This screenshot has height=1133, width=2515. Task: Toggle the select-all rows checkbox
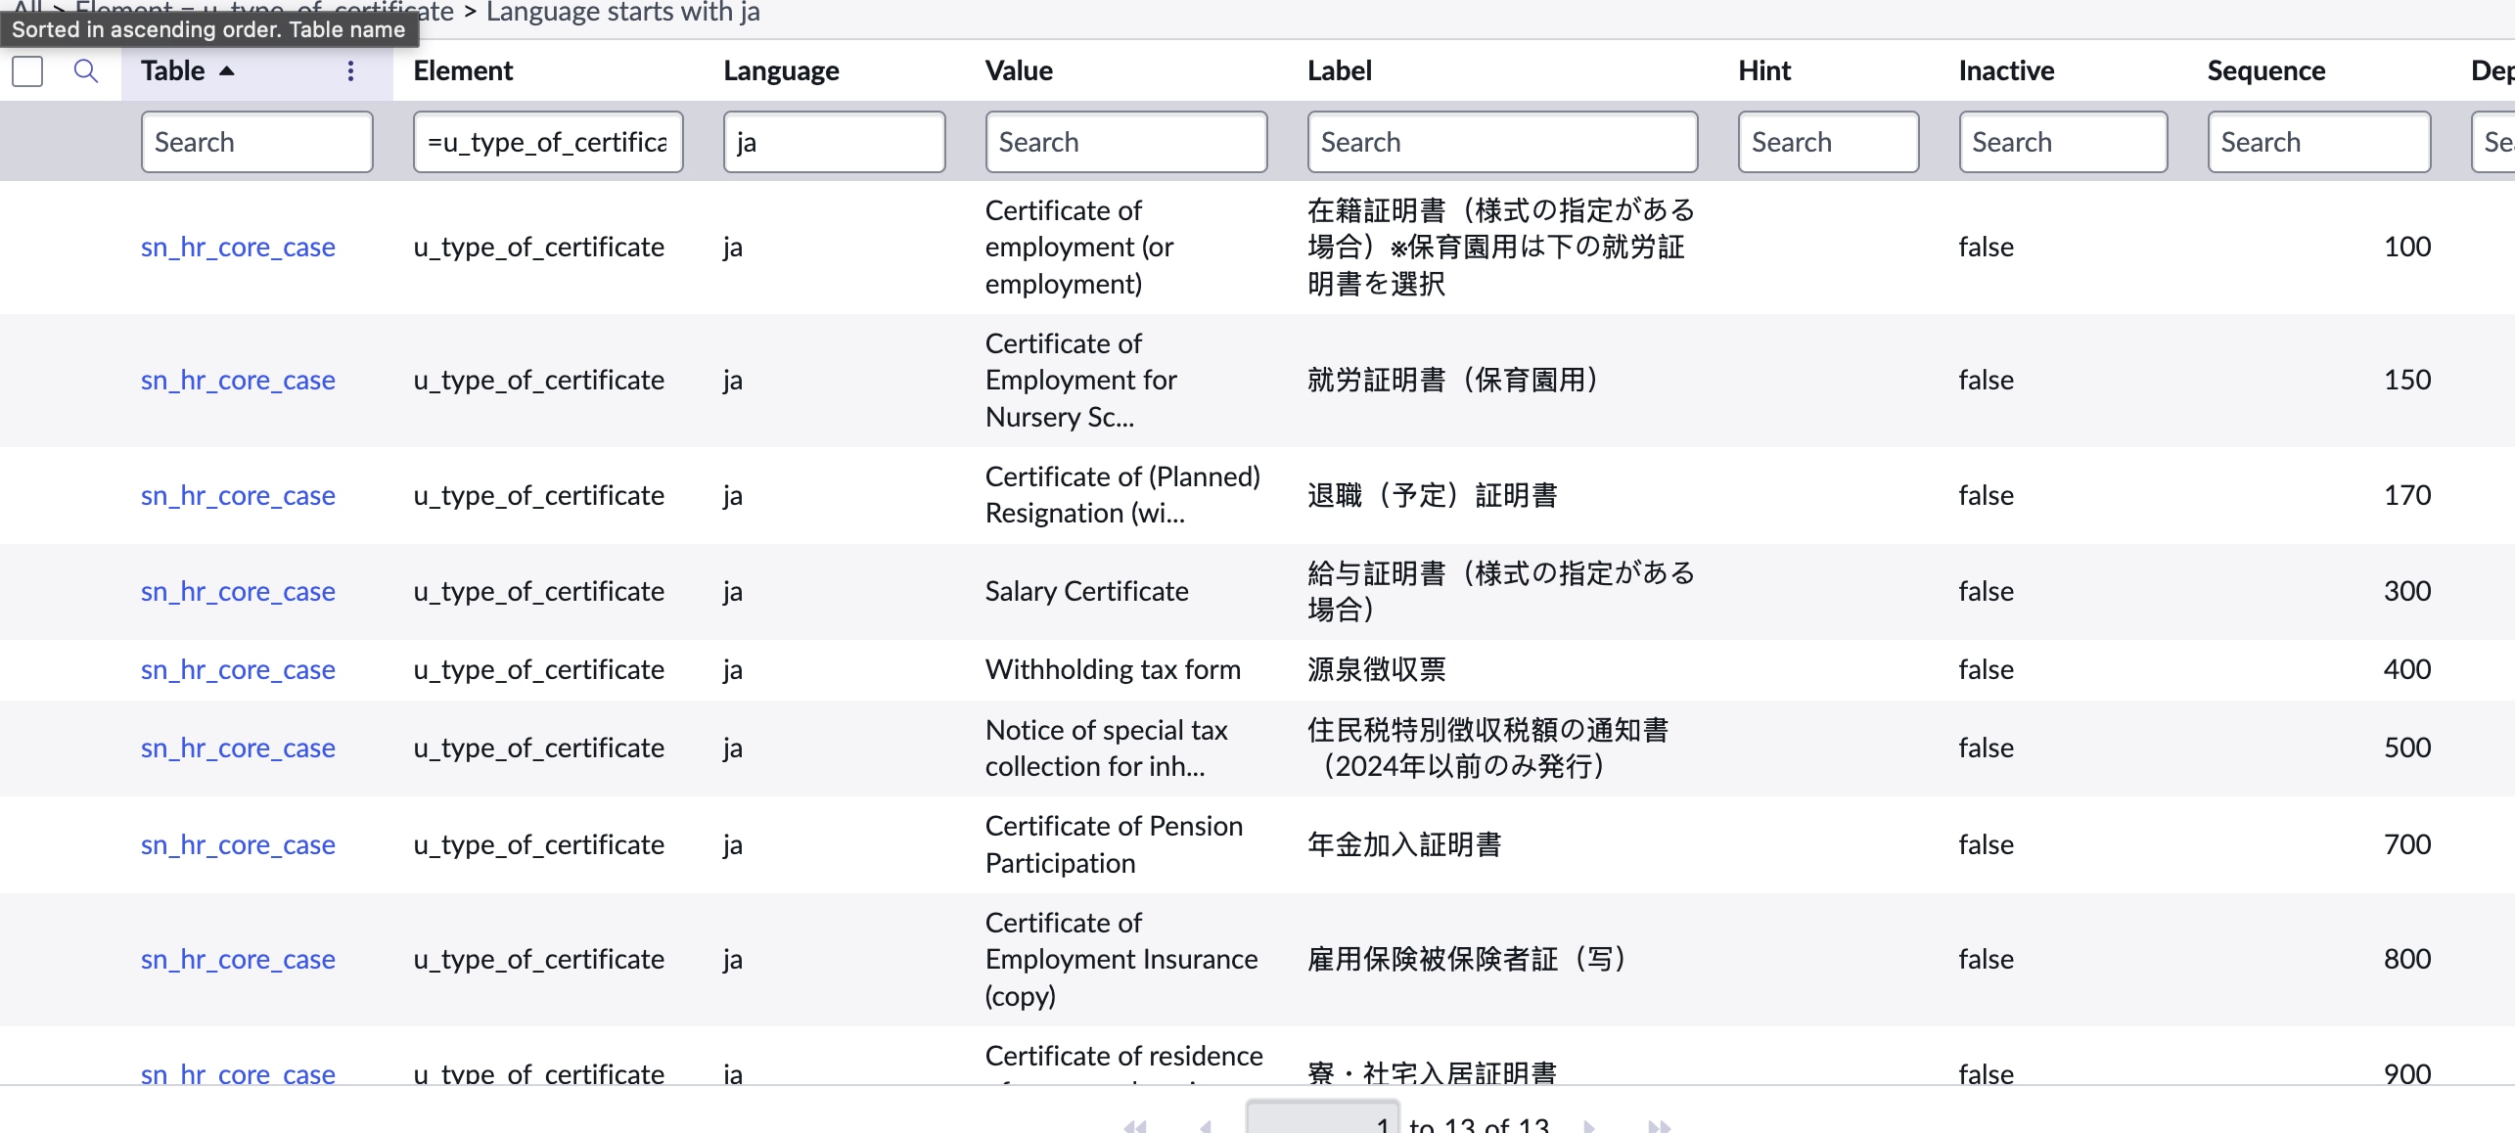pos(27,70)
